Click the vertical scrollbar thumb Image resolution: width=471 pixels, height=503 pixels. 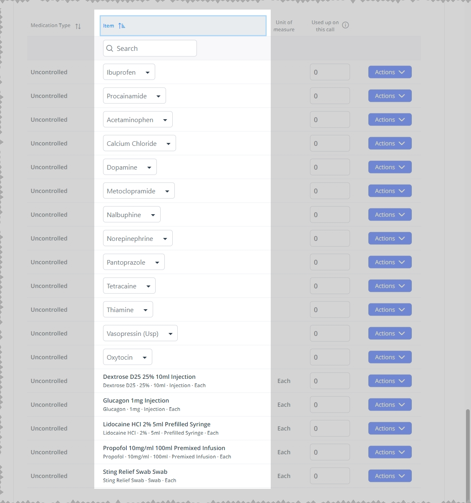(x=468, y=455)
